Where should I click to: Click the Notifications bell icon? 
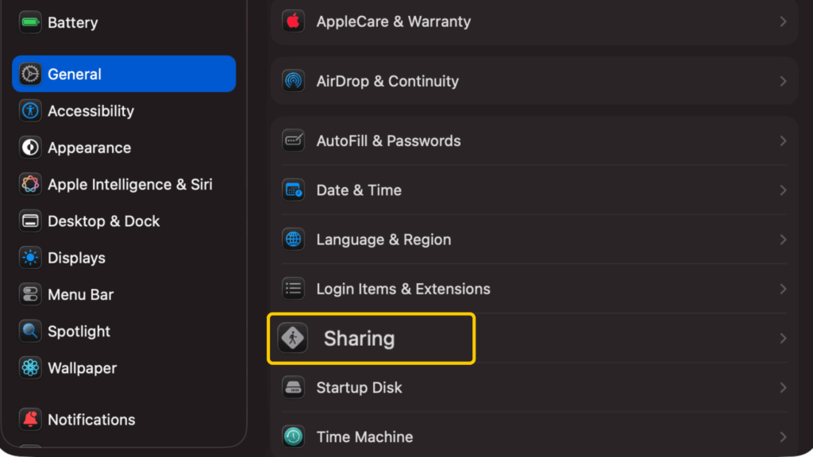click(x=30, y=419)
